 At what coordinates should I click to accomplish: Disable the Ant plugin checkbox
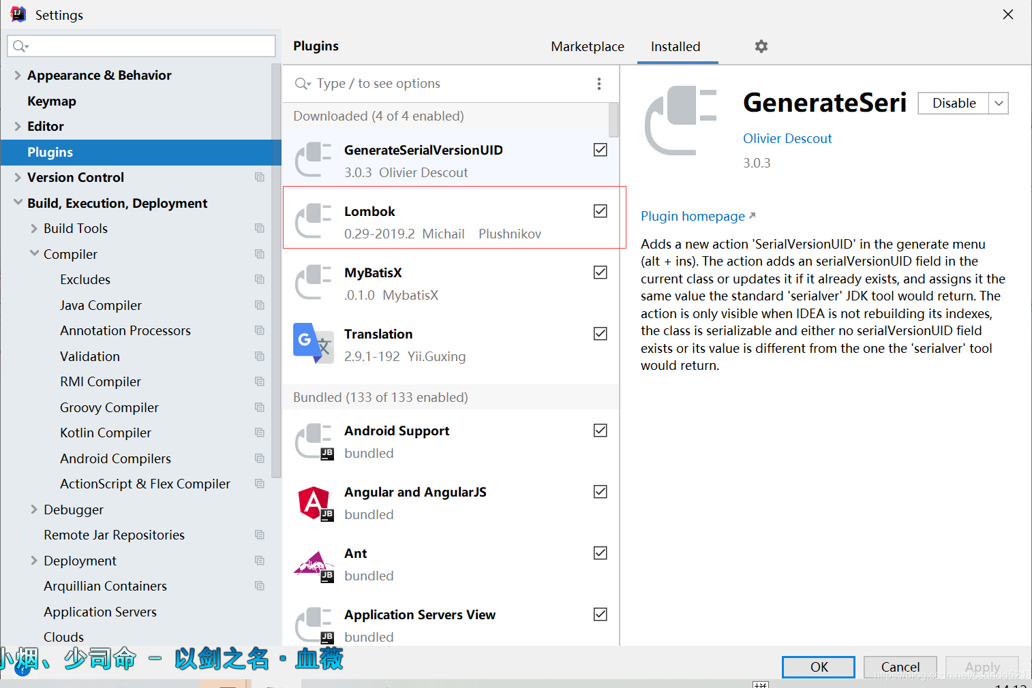601,553
